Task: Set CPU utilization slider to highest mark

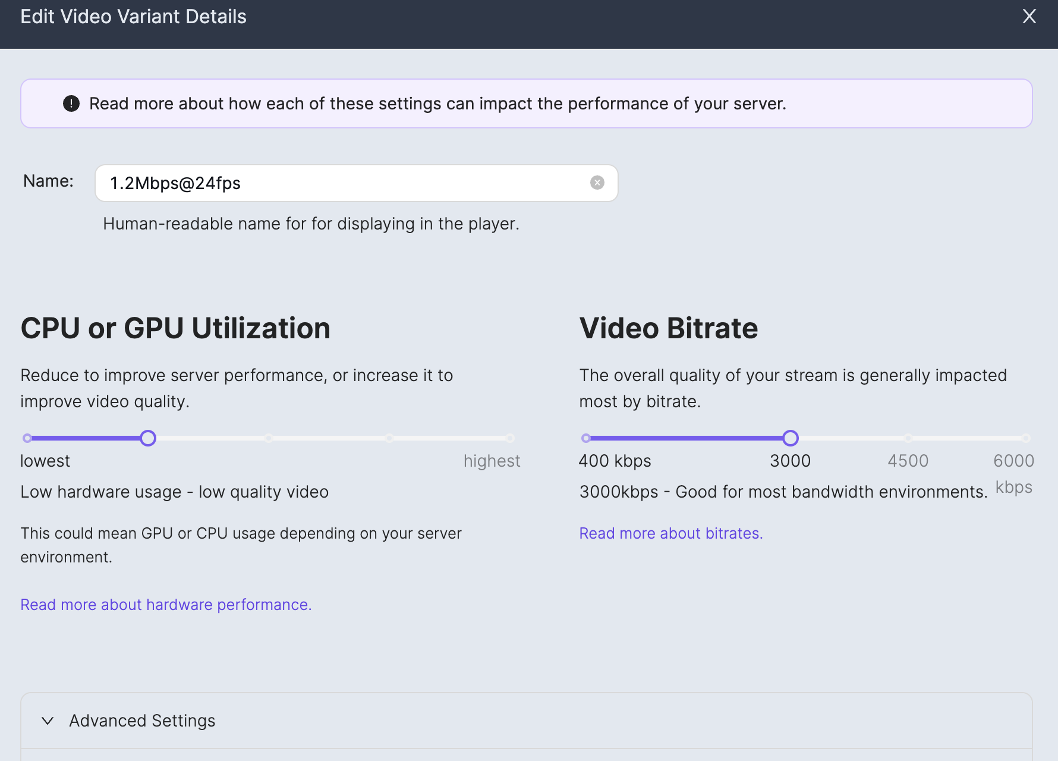Action: tap(510, 438)
